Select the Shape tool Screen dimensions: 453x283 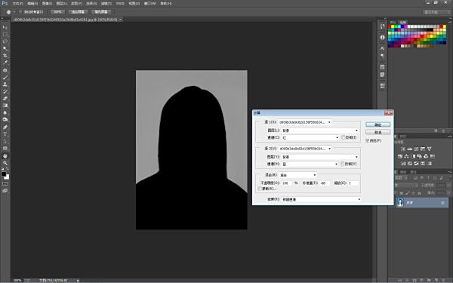5,149
